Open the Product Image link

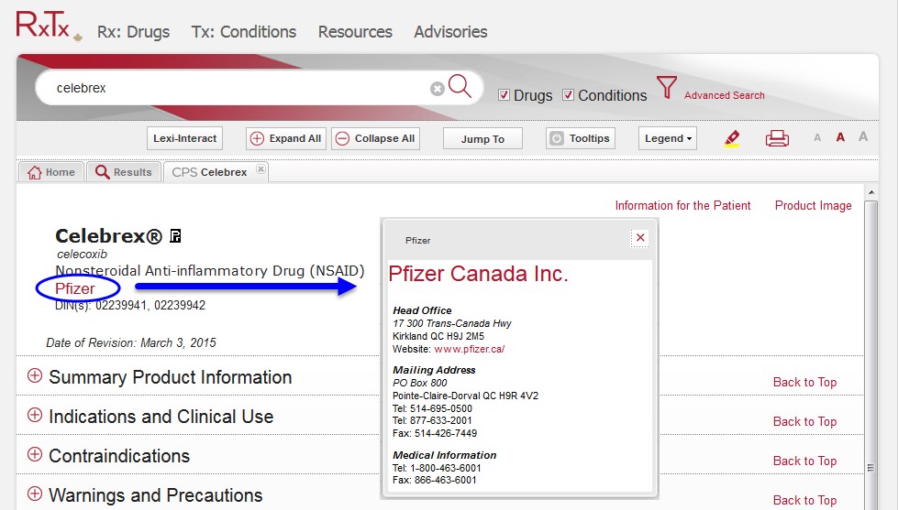point(814,206)
